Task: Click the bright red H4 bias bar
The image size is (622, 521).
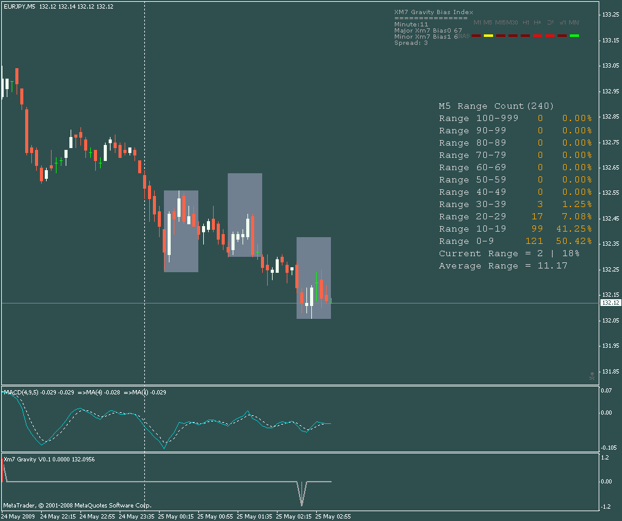Action: [x=537, y=36]
